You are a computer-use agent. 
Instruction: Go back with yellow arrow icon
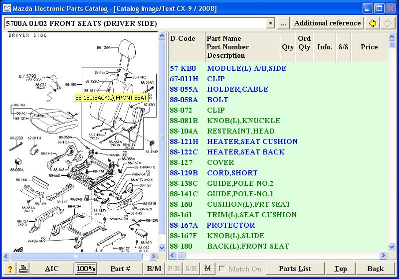[373, 23]
